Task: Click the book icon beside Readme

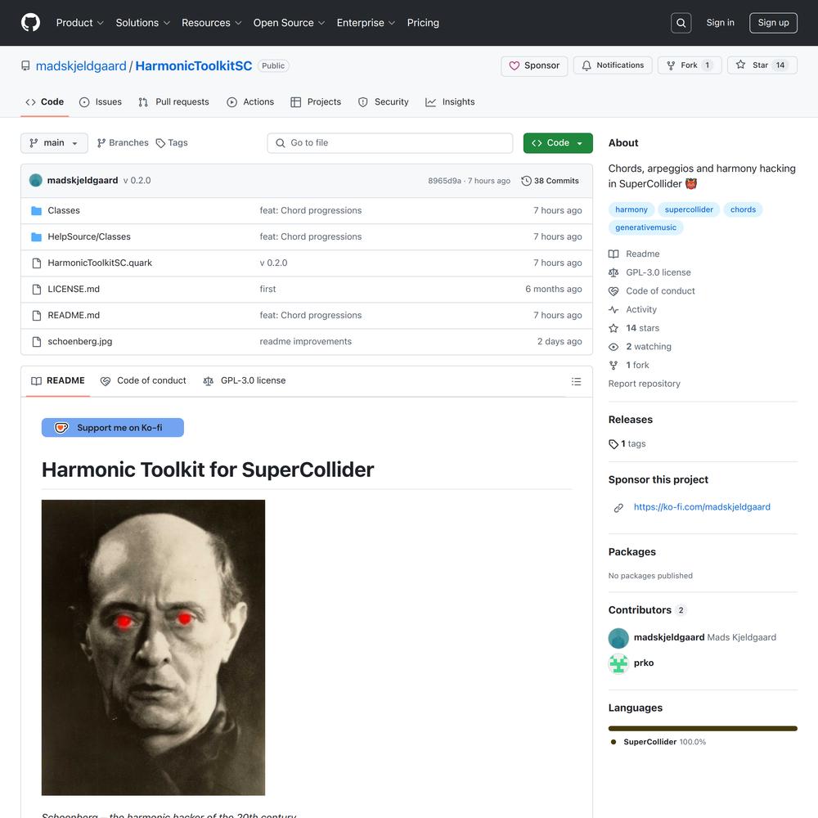Action: [613, 254]
